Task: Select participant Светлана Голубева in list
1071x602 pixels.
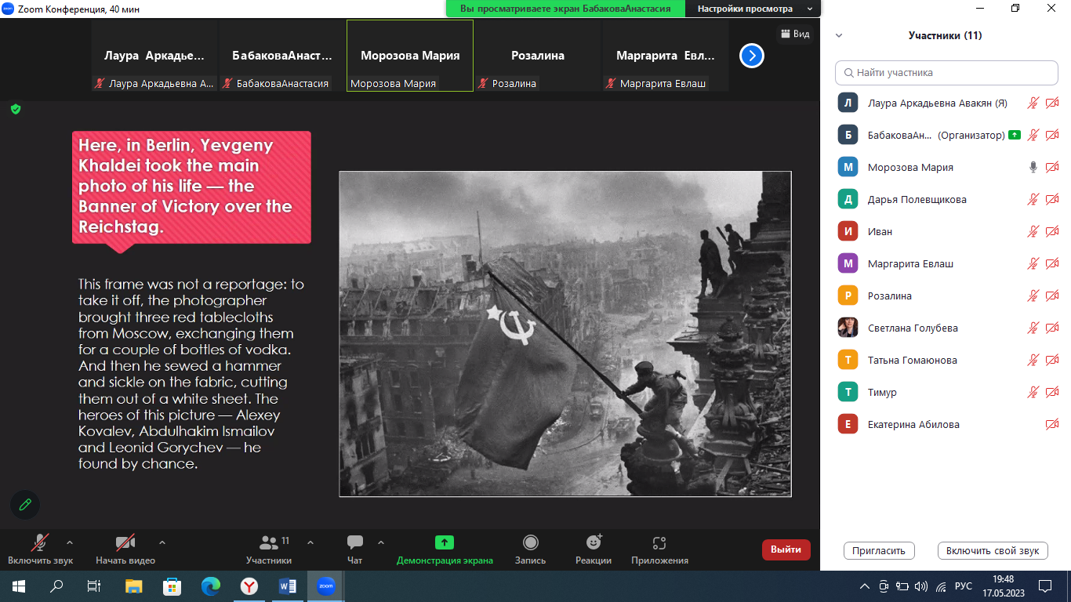Action: [x=946, y=328]
